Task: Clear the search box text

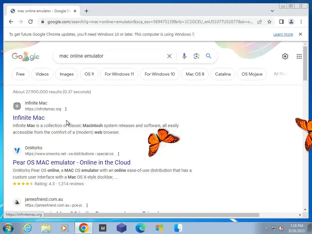Action: pyautogui.click(x=169, y=56)
